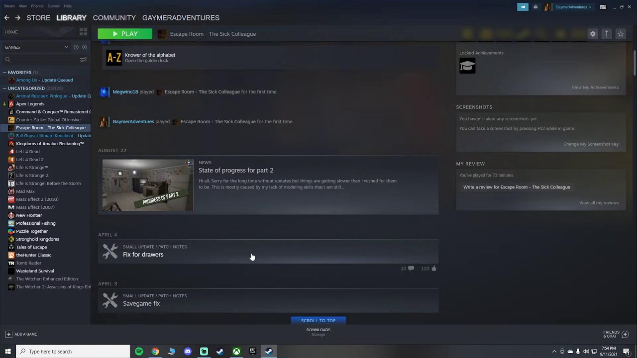The height and width of the screenshot is (358, 637).
Task: Click the locked achievement graduation cap icon
Action: 467,66
